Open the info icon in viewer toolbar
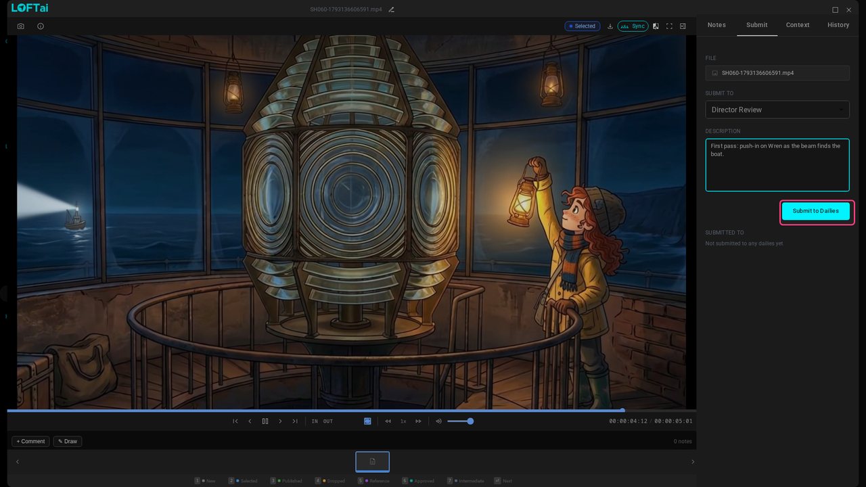Screen dimensions: 866x487 pos(41,26)
